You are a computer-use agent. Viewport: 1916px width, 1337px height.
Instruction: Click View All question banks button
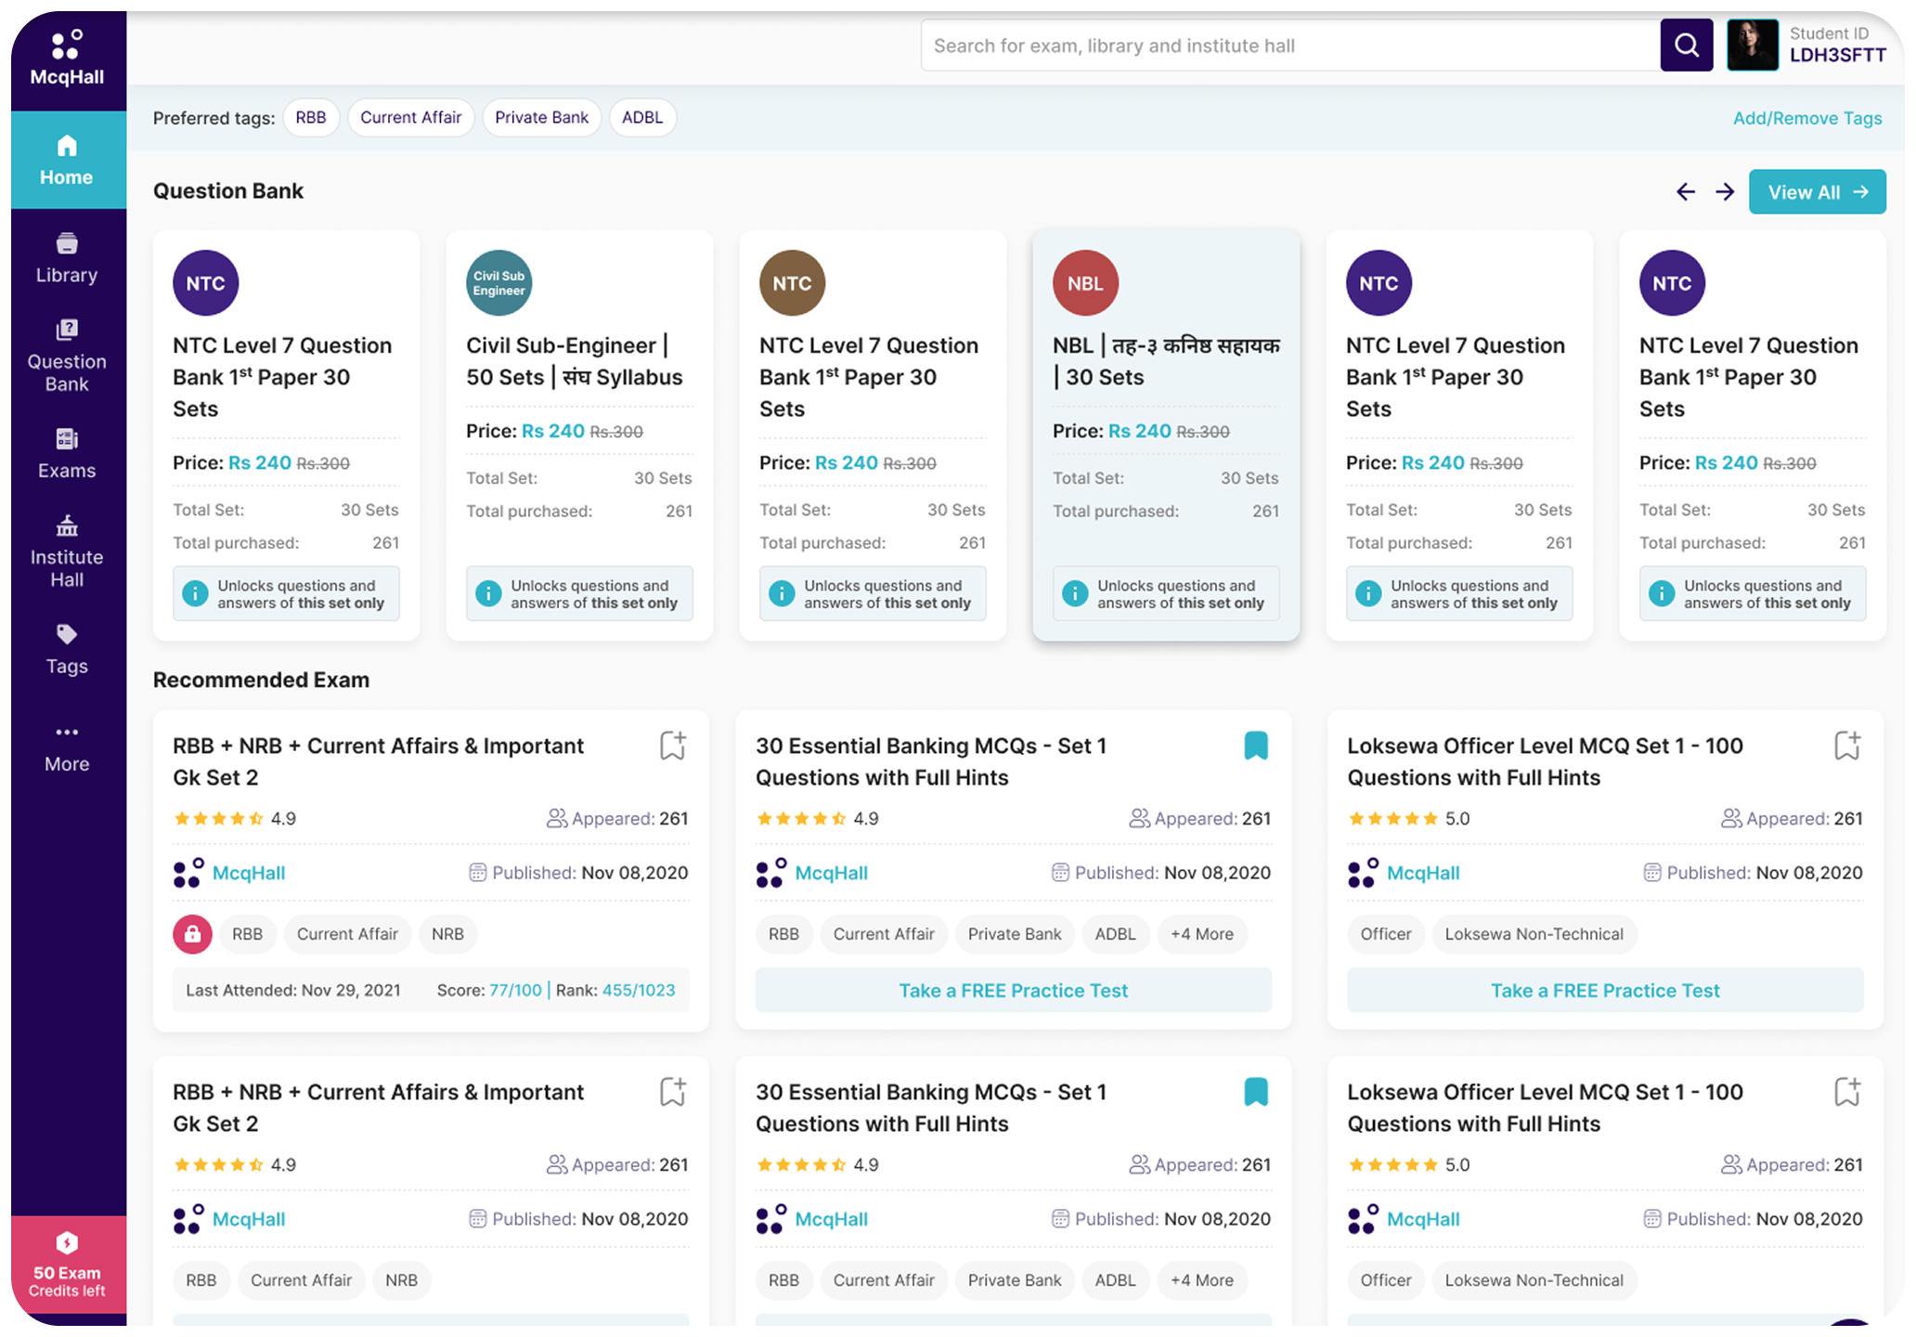pyautogui.click(x=1816, y=192)
